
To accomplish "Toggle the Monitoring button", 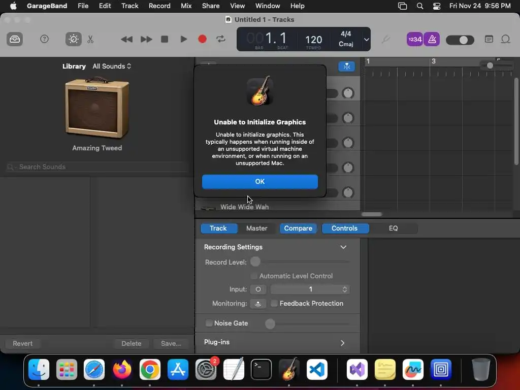I will coord(258,304).
